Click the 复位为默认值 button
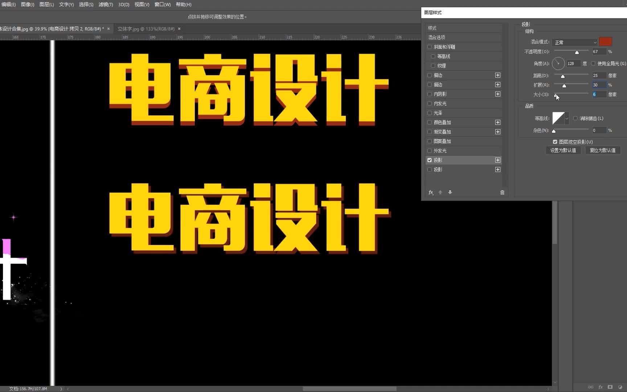The height and width of the screenshot is (392, 627). tap(603, 150)
